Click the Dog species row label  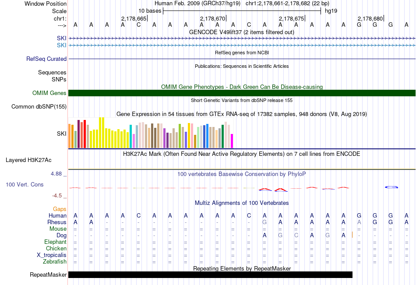coord(61,236)
